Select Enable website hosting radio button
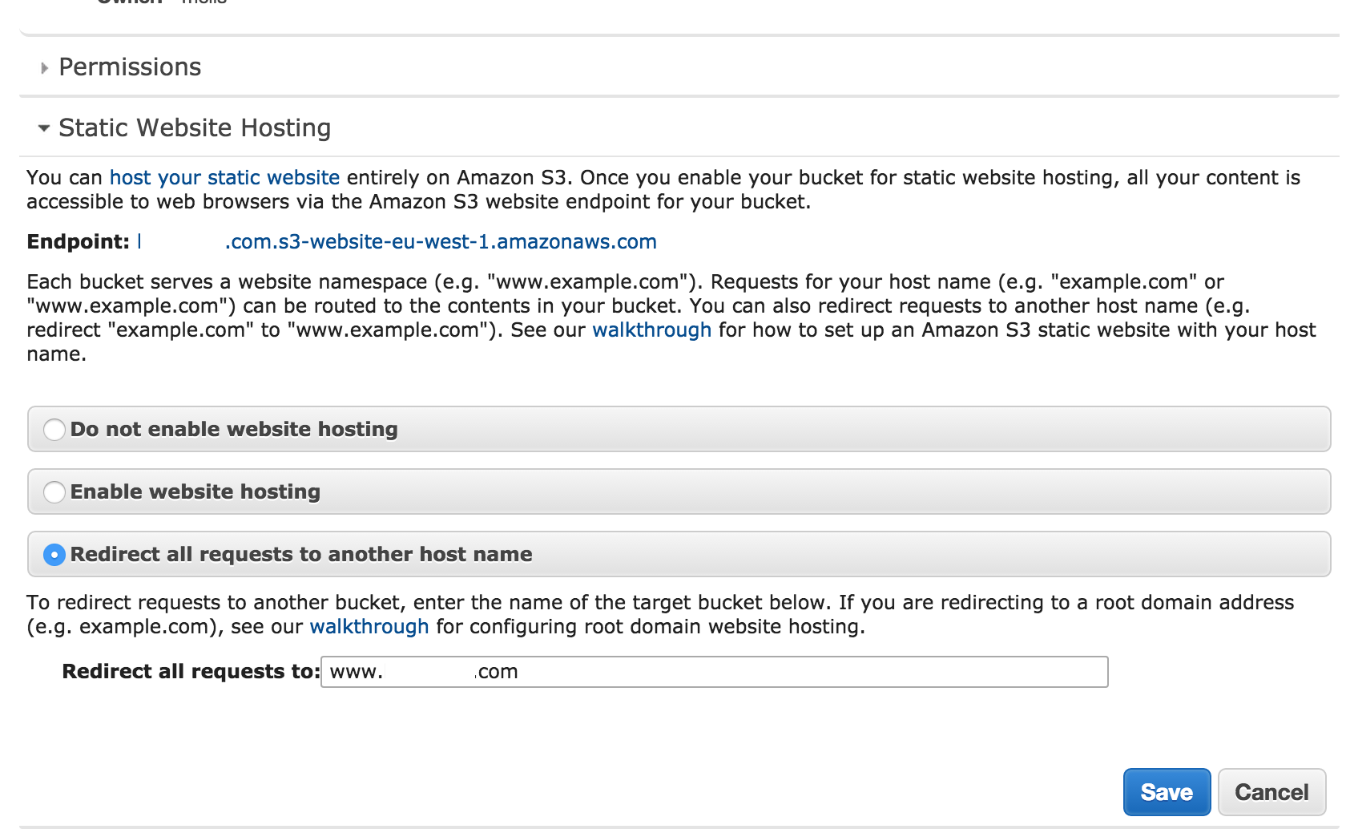 [54, 492]
